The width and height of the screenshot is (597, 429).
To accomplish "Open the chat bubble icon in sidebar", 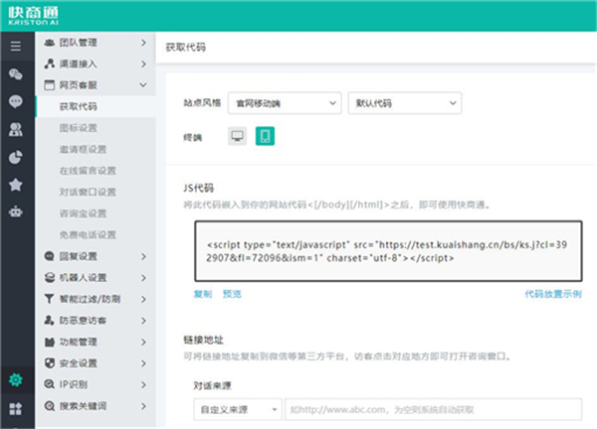I will 15,101.
